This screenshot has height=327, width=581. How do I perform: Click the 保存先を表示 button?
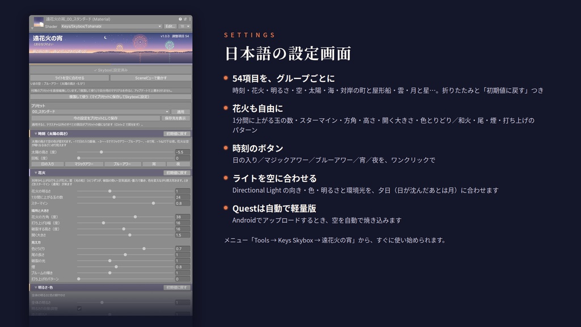point(176,118)
